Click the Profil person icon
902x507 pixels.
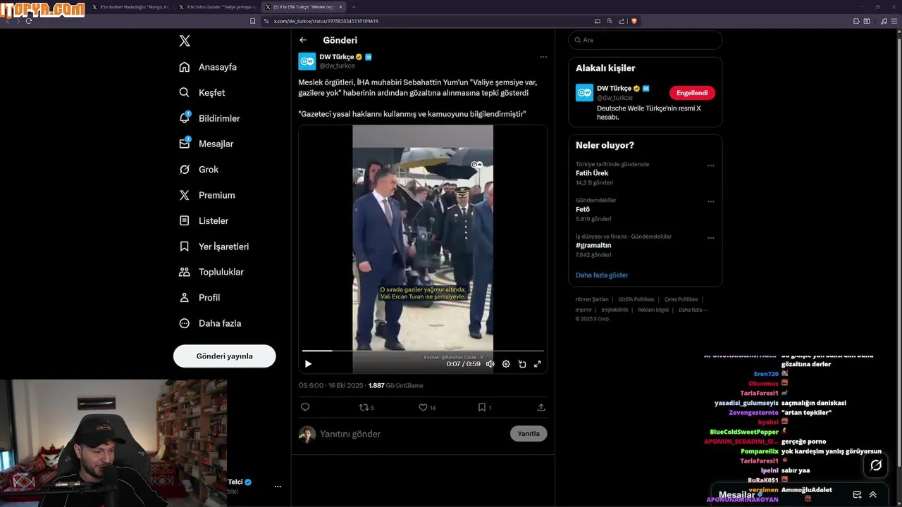tap(185, 298)
